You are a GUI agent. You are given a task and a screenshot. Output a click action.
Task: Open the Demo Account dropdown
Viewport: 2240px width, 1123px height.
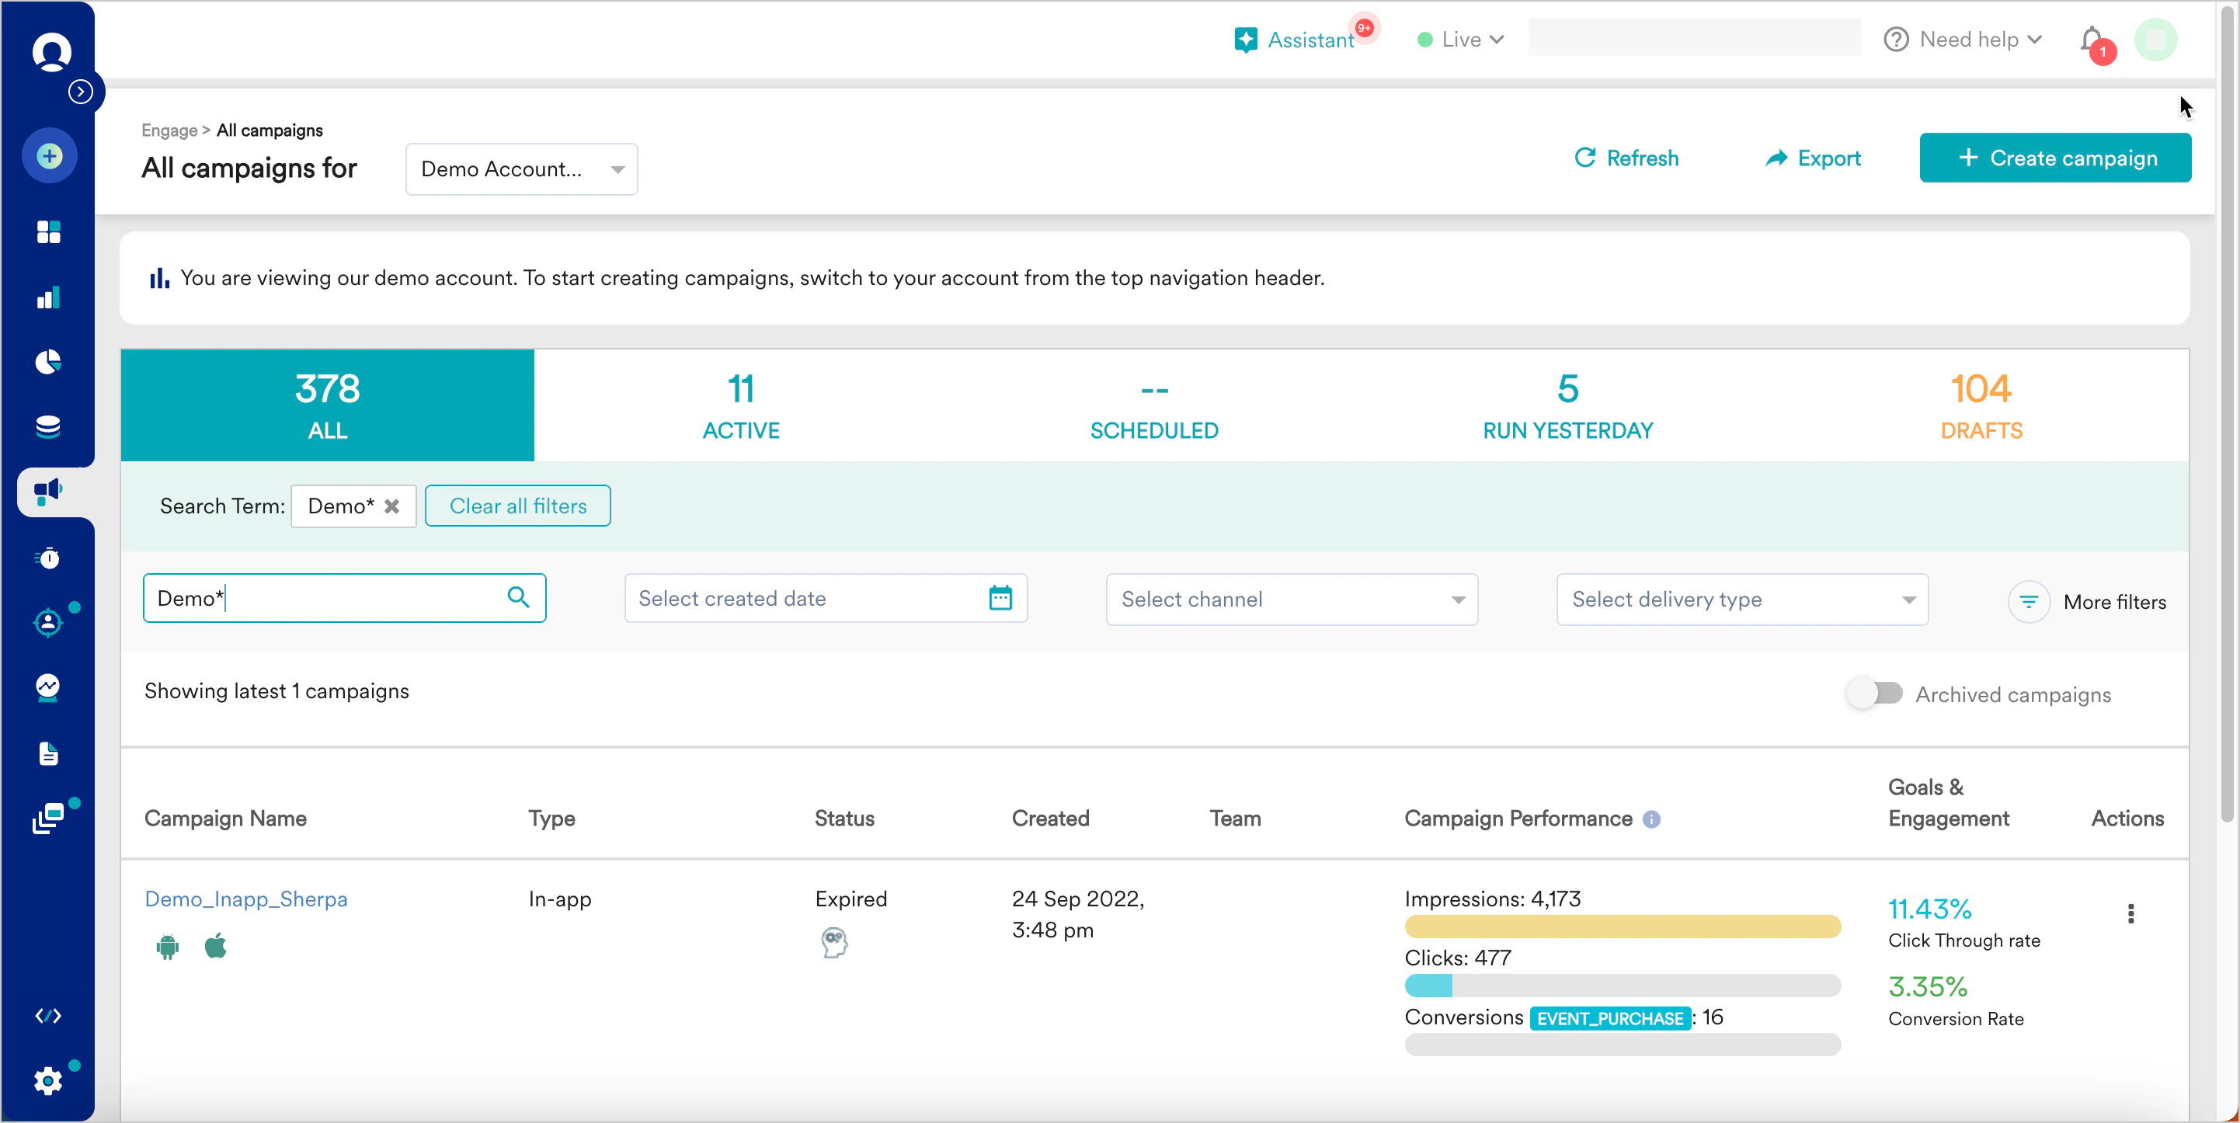[x=521, y=169]
